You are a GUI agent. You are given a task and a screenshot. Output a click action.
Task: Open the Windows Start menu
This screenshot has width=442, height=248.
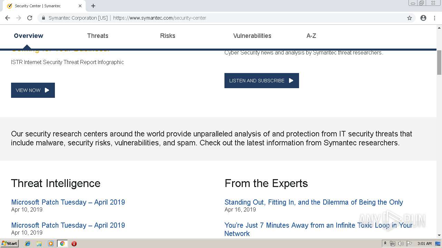tap(9, 243)
